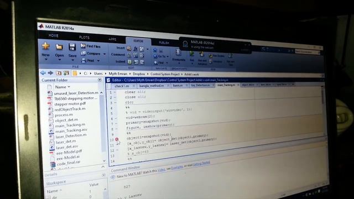The height and width of the screenshot is (199, 354).
Task: Click the first Comment (comment out) icon
Action: point(129,55)
